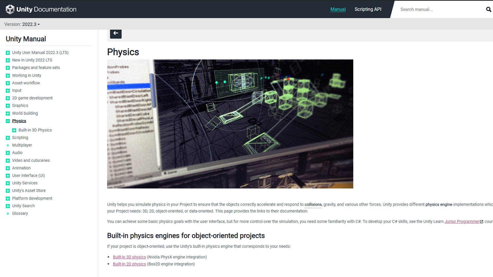Open the Built-in 3D physics link
Viewport: 493px width, 277px height.
129,257
